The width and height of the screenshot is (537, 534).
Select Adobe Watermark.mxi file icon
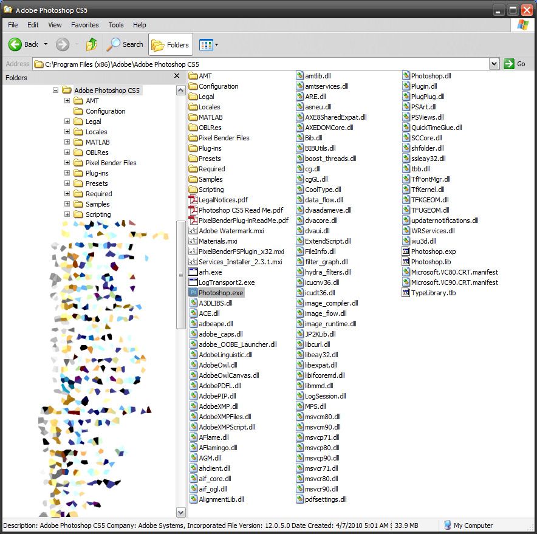(x=193, y=231)
